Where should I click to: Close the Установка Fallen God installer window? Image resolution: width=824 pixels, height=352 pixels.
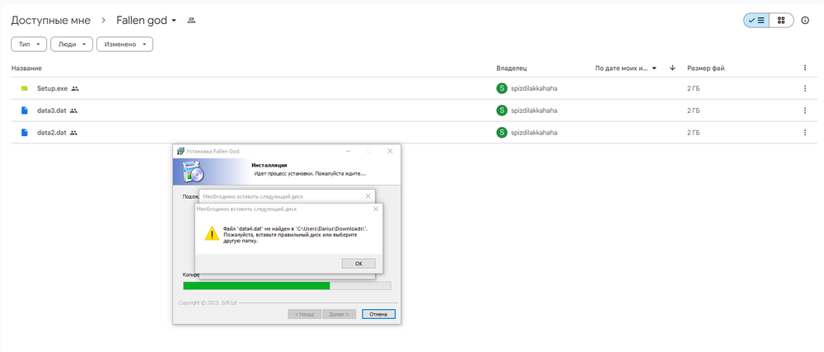click(390, 152)
